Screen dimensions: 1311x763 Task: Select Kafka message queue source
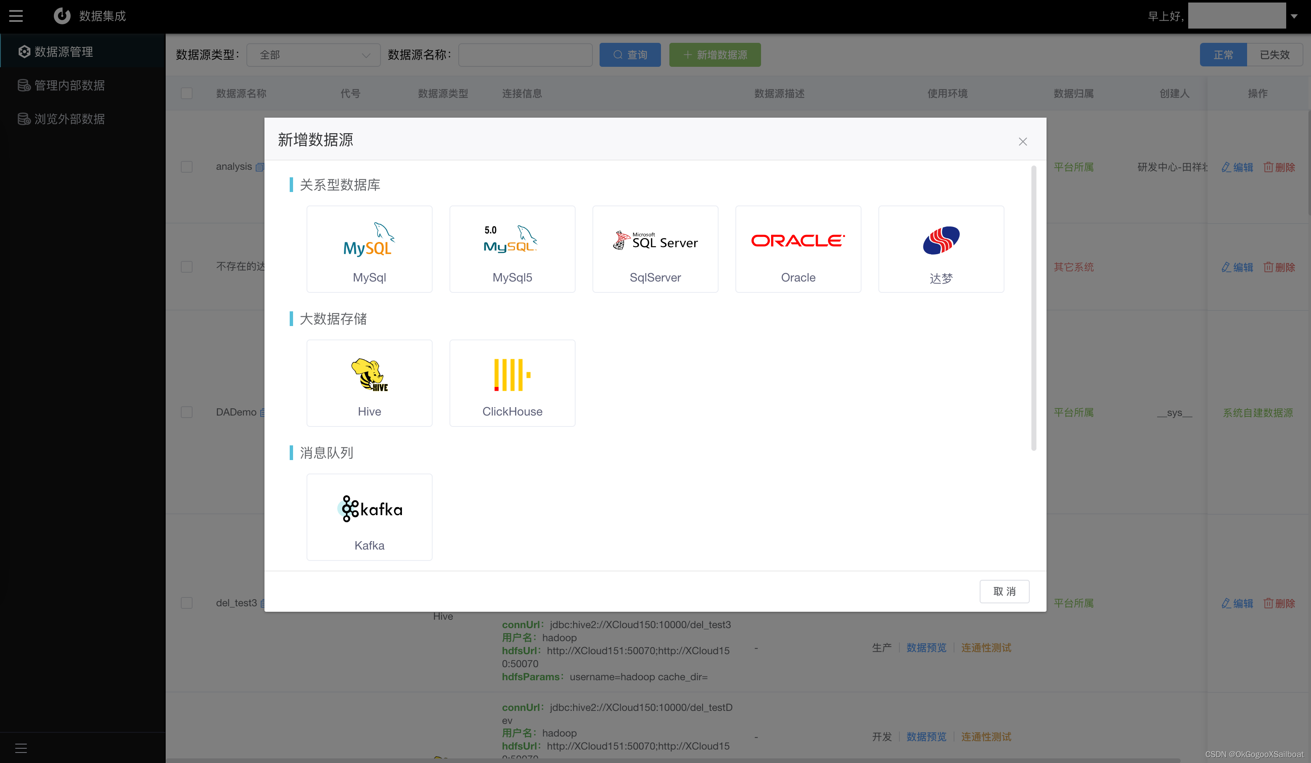[369, 517]
